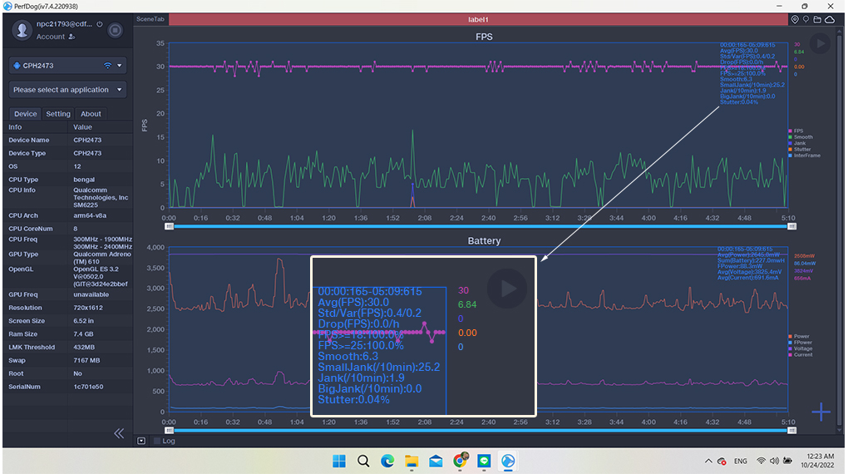Toggle the Log checkbox
Viewport: 848px width, 474px height.
[157, 441]
